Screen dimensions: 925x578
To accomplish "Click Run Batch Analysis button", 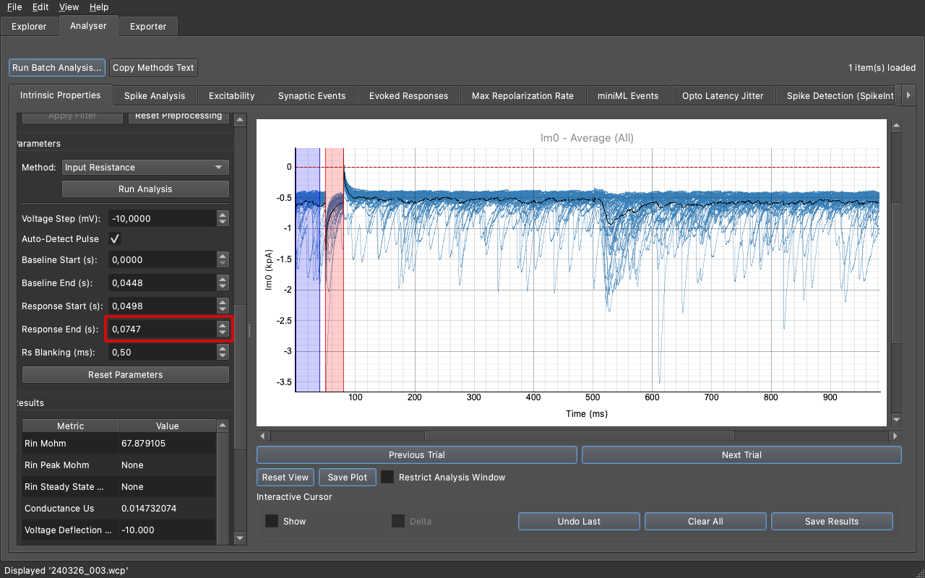I will (x=57, y=68).
